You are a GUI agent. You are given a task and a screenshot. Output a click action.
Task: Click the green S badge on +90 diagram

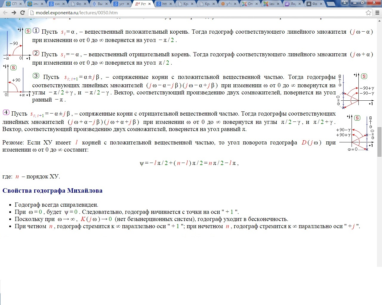pyautogui.click(x=13, y=68)
